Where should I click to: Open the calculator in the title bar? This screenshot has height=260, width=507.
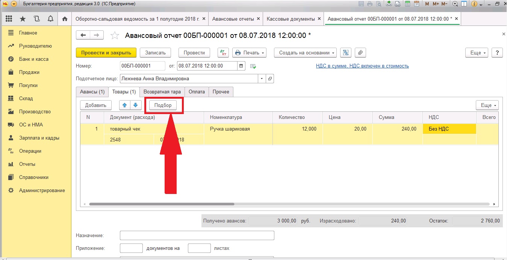click(x=407, y=4)
